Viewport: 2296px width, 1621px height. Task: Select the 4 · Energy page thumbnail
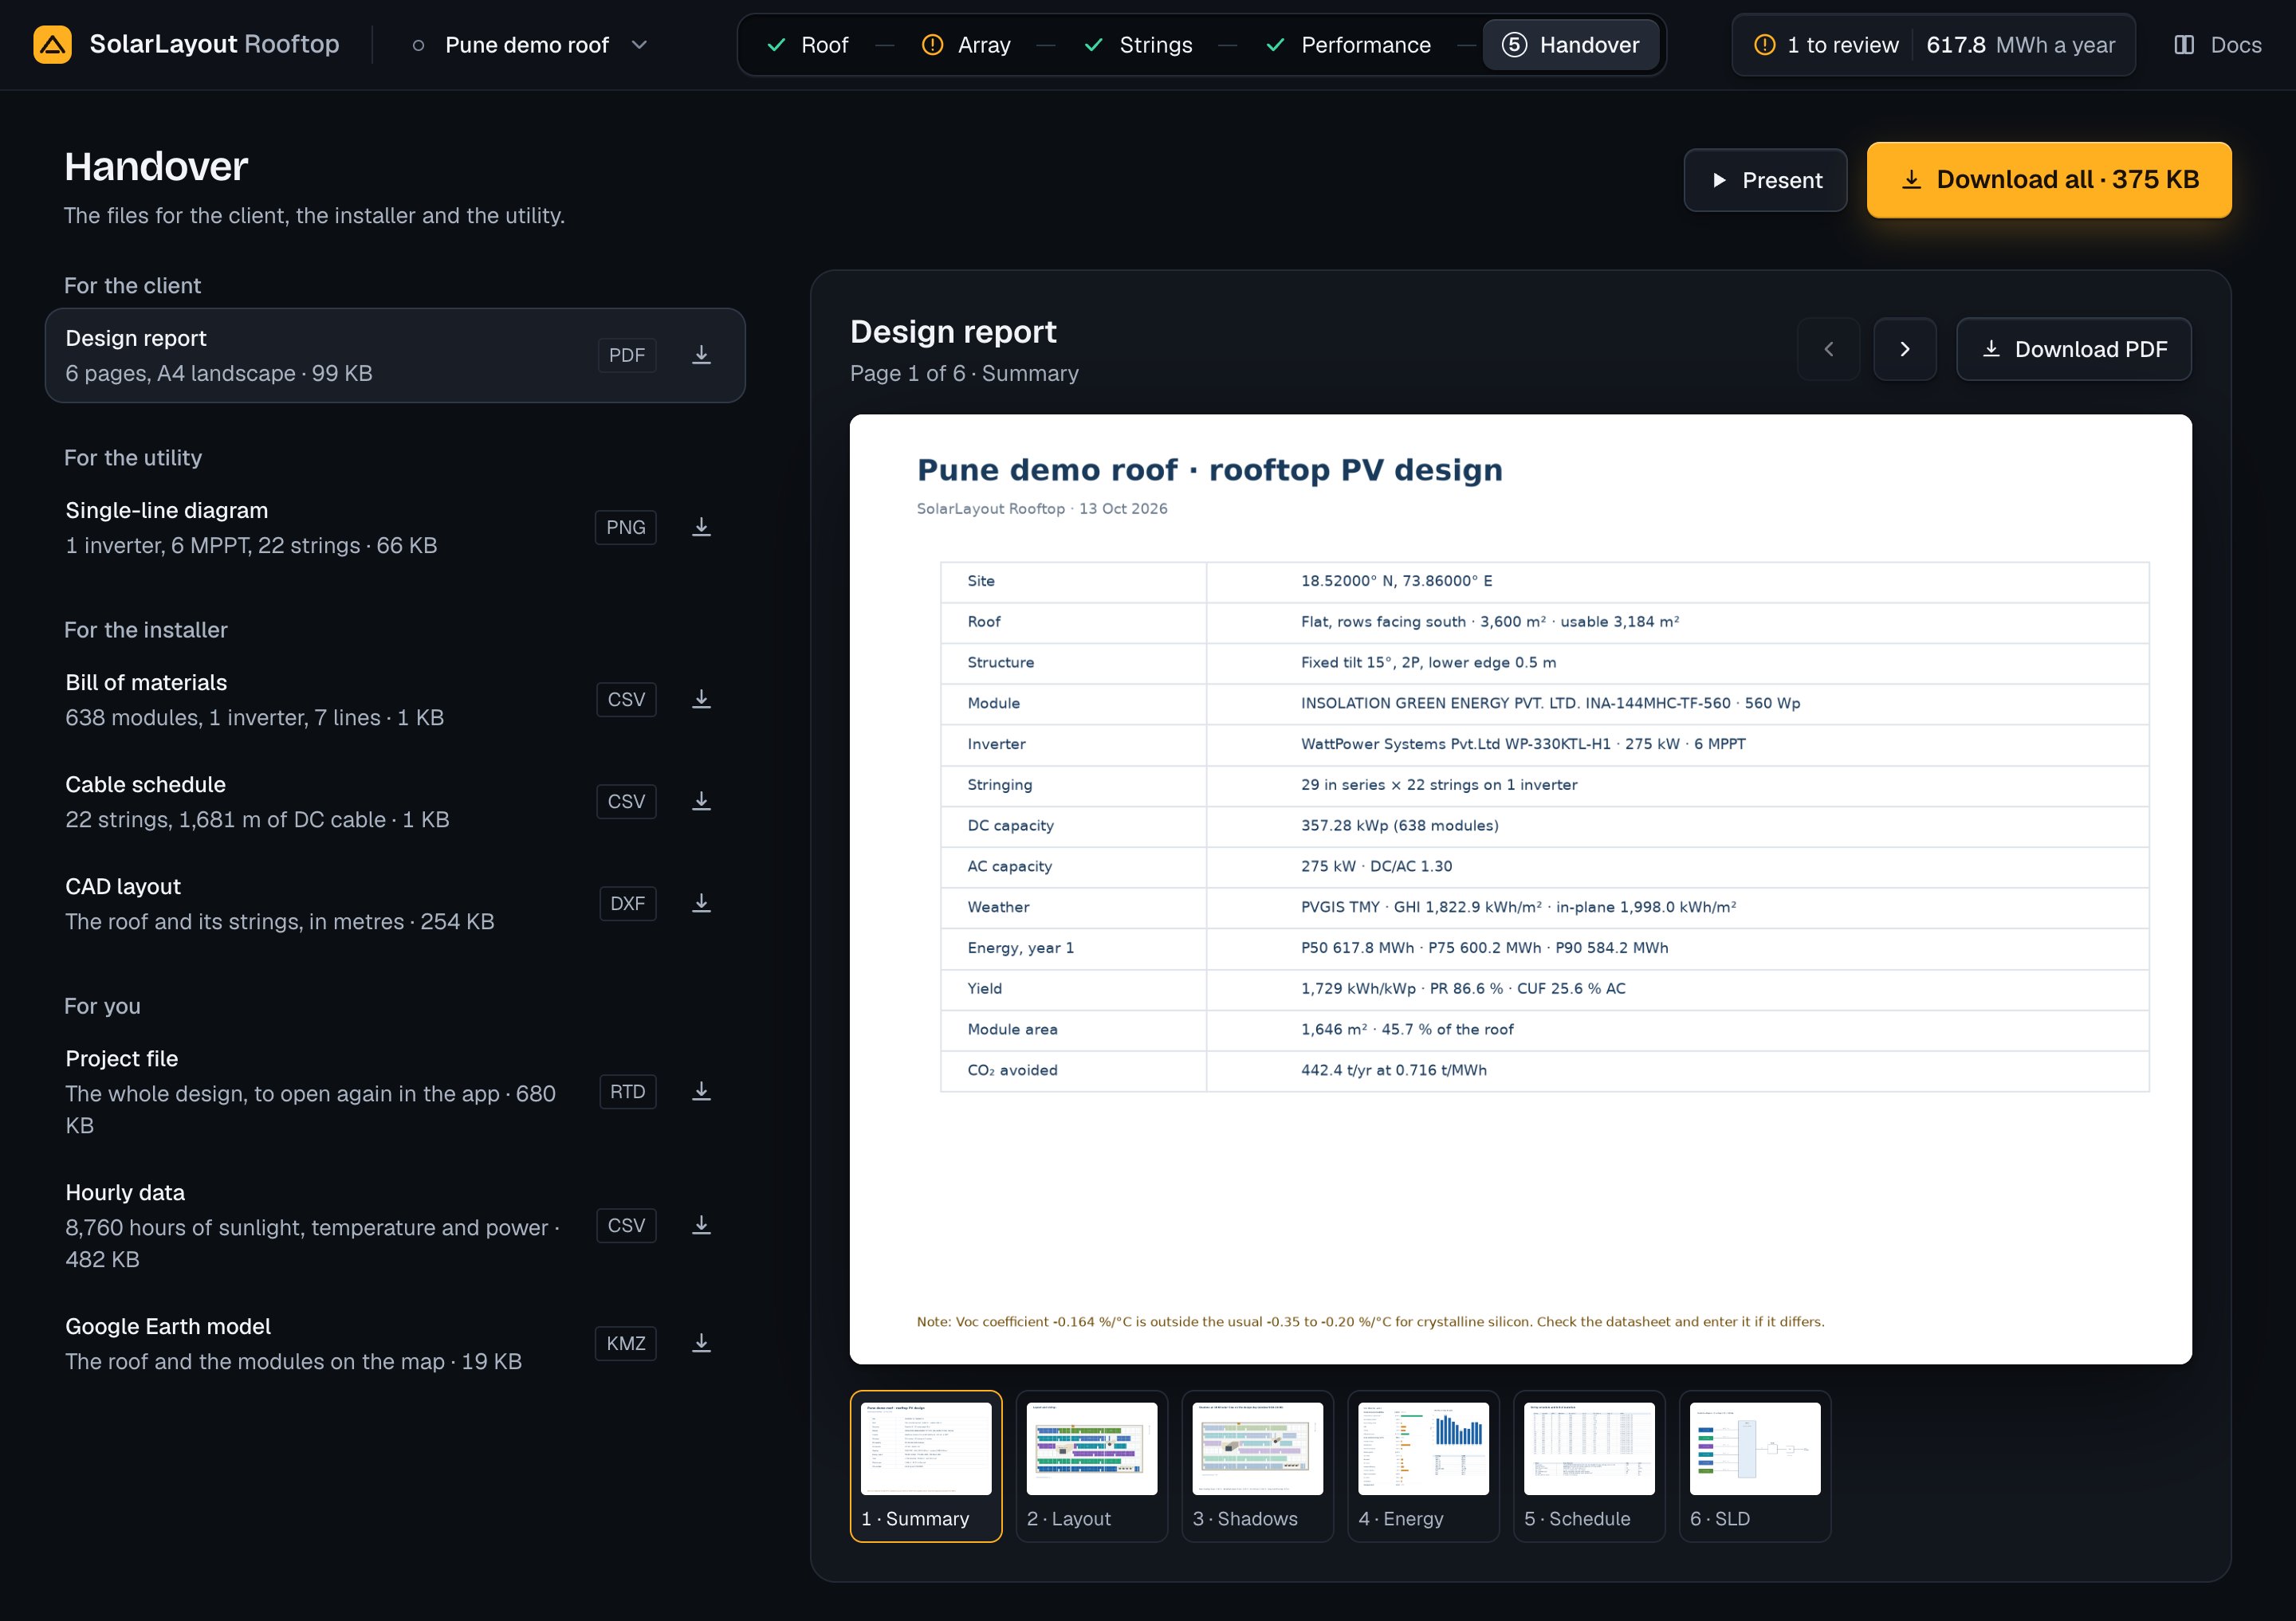click(x=1423, y=1466)
